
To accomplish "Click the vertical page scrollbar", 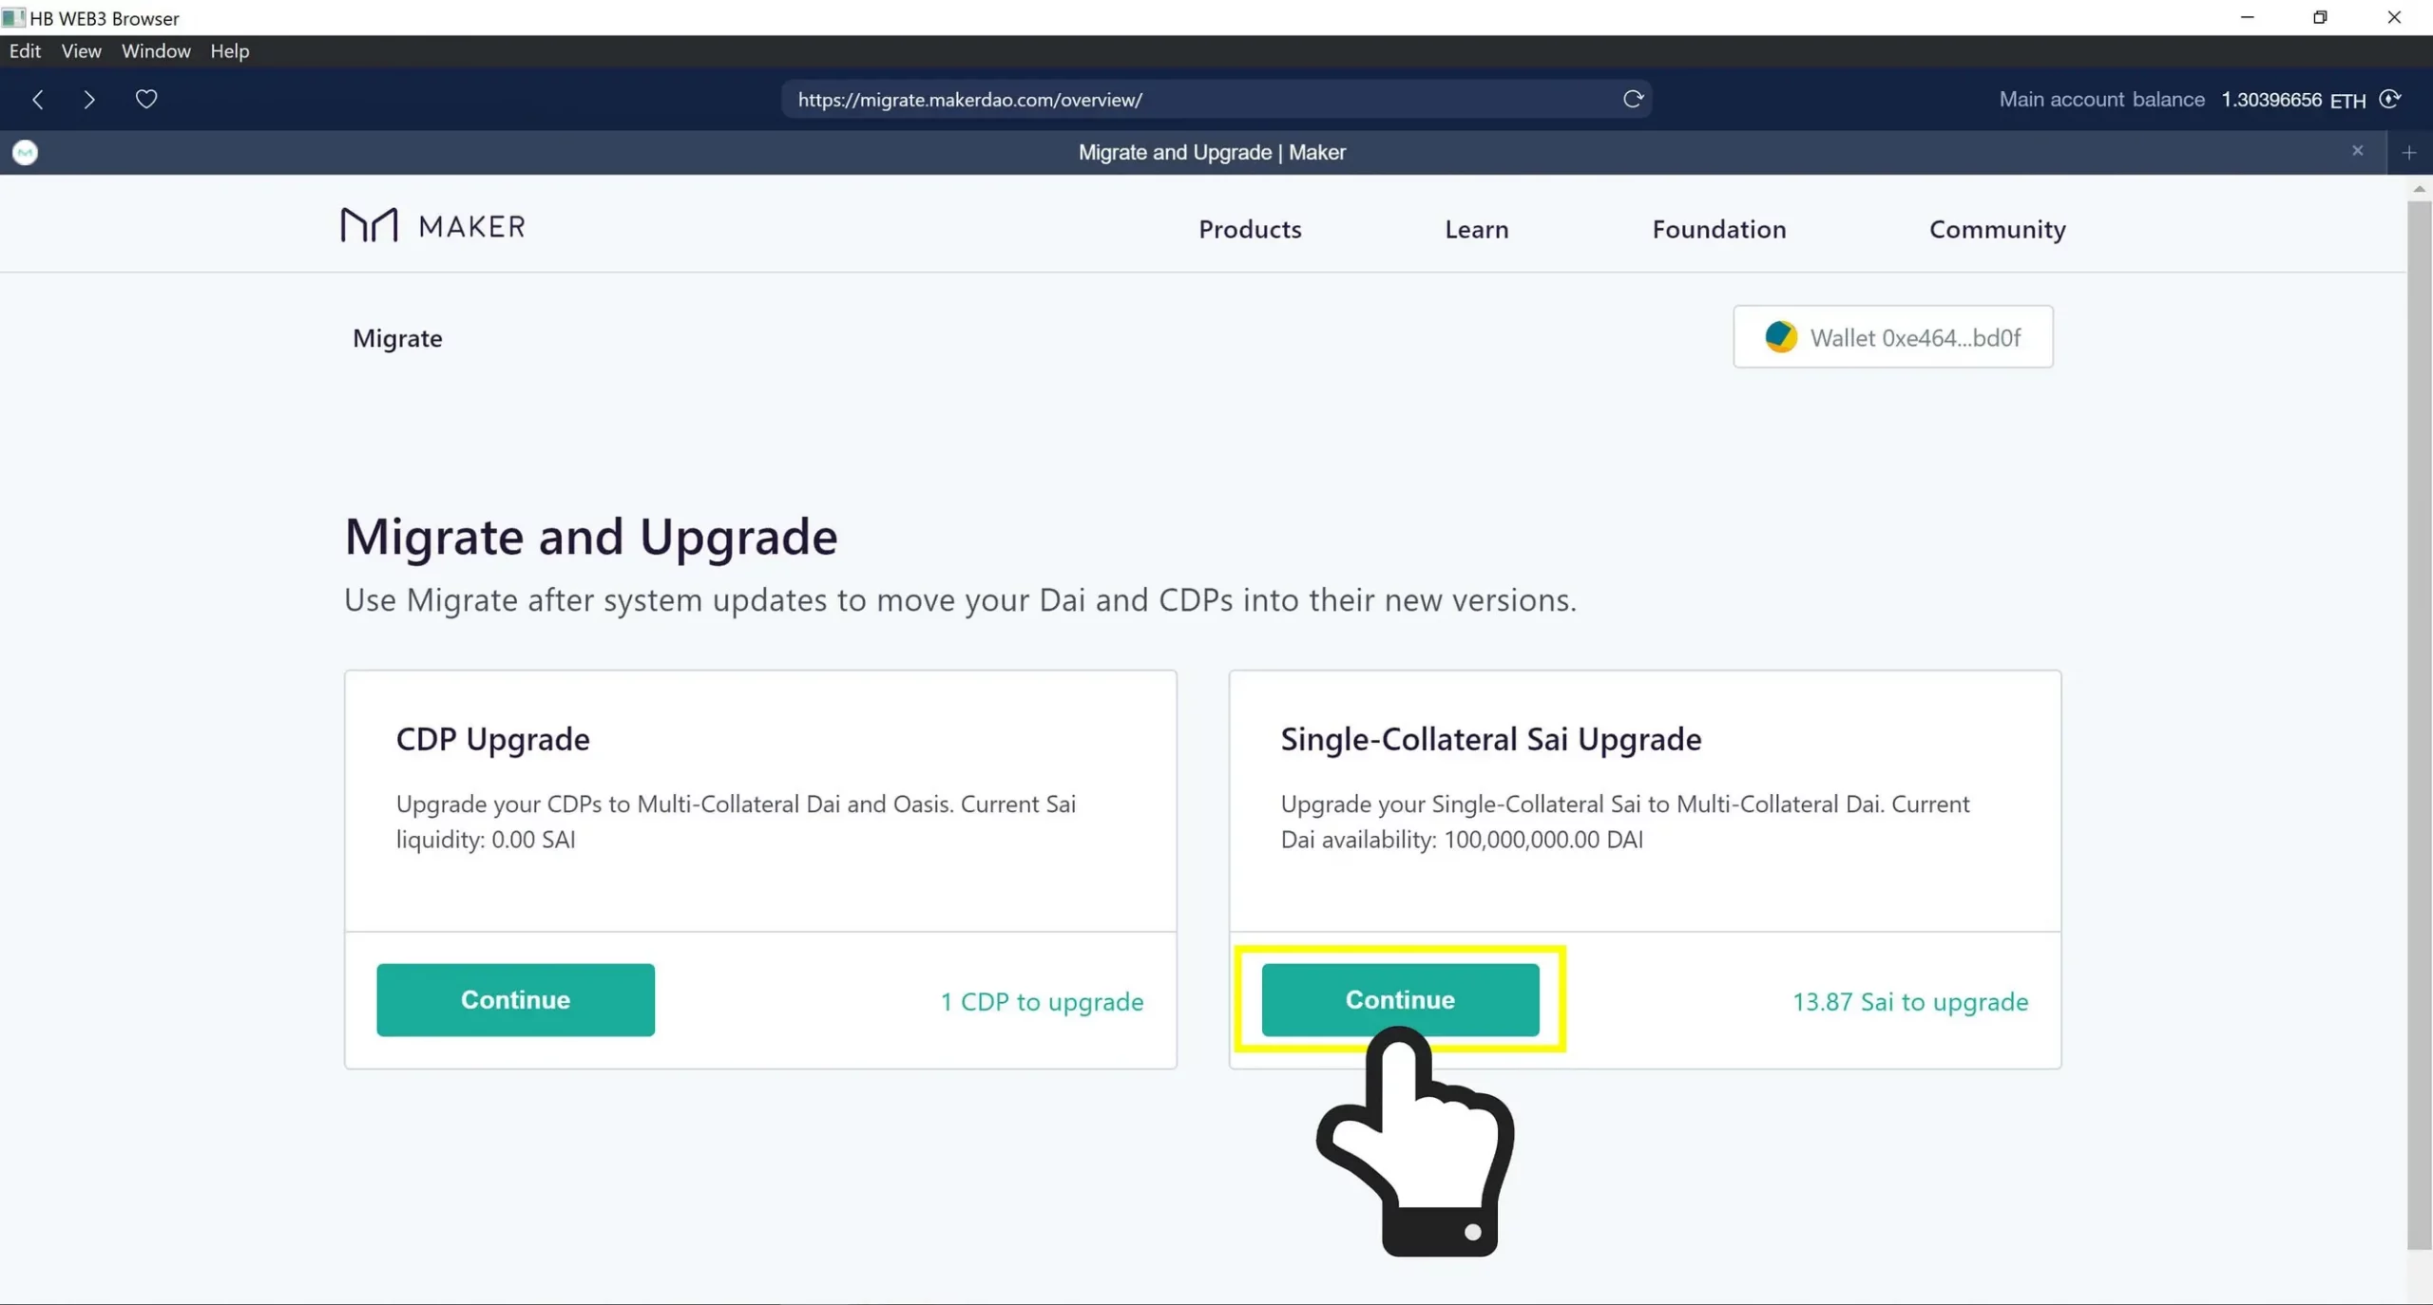I will point(2419,665).
